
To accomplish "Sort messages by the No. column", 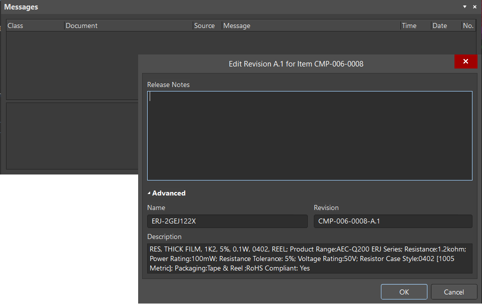I will point(467,25).
